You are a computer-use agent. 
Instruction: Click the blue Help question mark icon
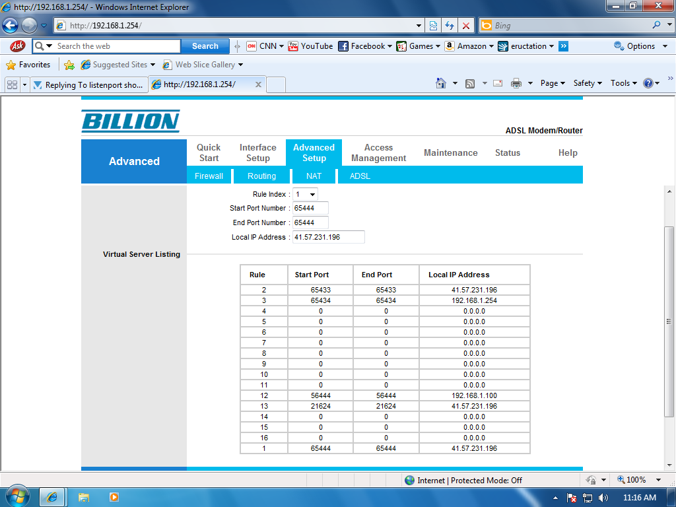tap(648, 83)
